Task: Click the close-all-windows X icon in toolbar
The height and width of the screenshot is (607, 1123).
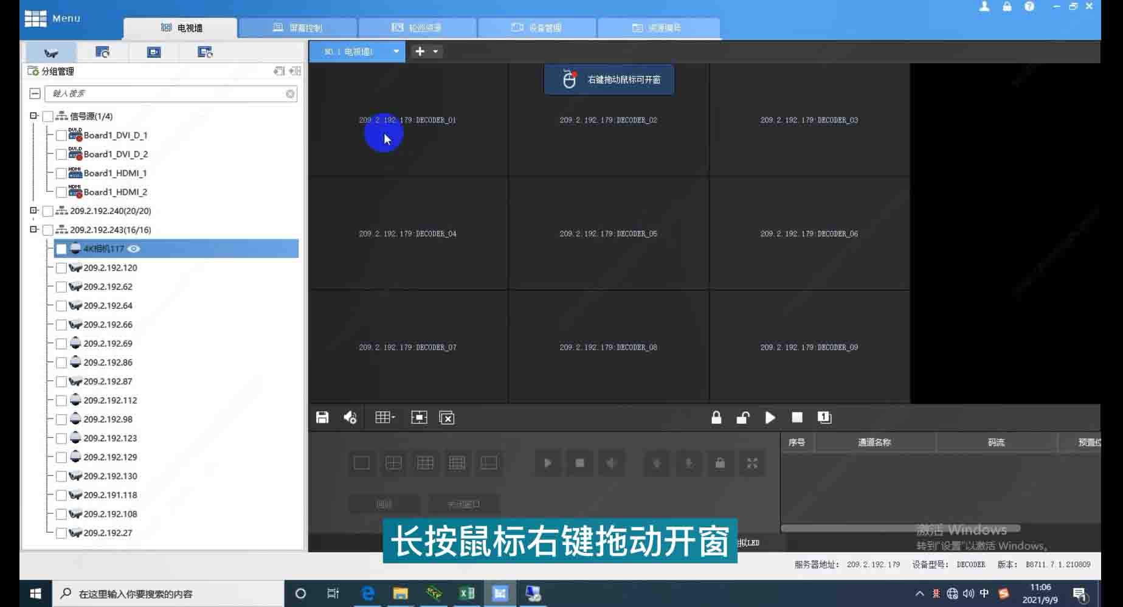Action: tap(447, 418)
